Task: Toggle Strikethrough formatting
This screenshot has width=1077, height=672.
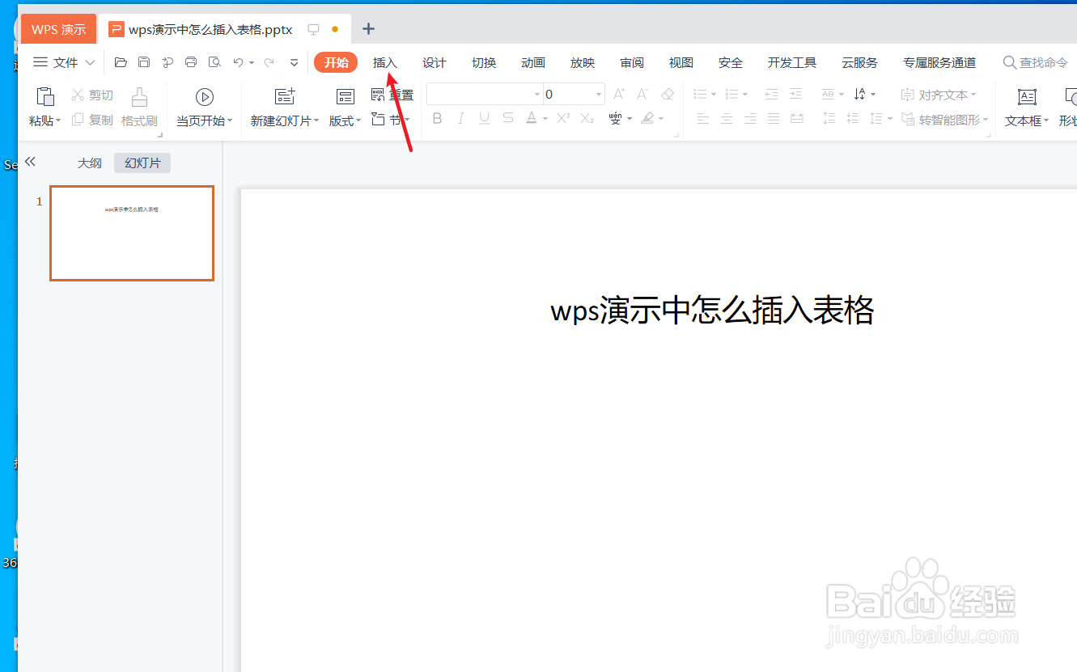Action: coord(507,119)
